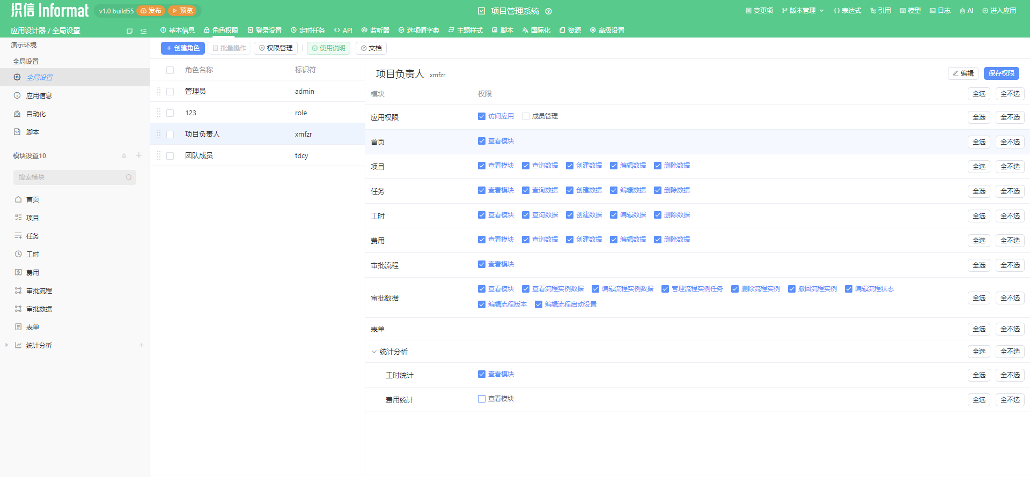The image size is (1030, 477).
Task: Click the help icon next to 项目管理系统
Action: pyautogui.click(x=548, y=11)
